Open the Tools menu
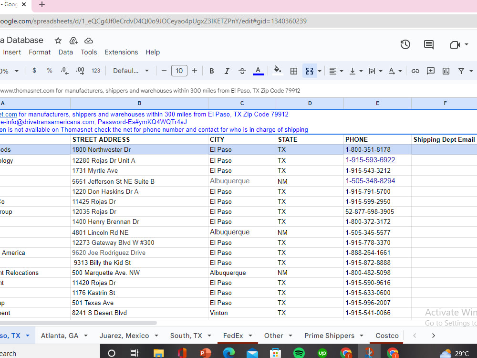Viewport: 477px width, 358px height. pyautogui.click(x=89, y=52)
